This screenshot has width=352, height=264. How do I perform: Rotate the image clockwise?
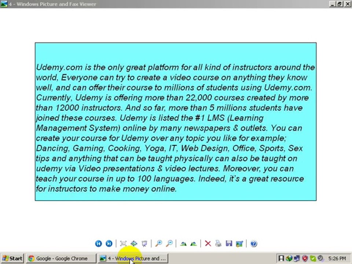click(183, 243)
